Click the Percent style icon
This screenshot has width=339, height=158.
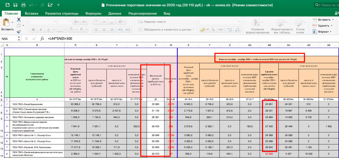213,30
